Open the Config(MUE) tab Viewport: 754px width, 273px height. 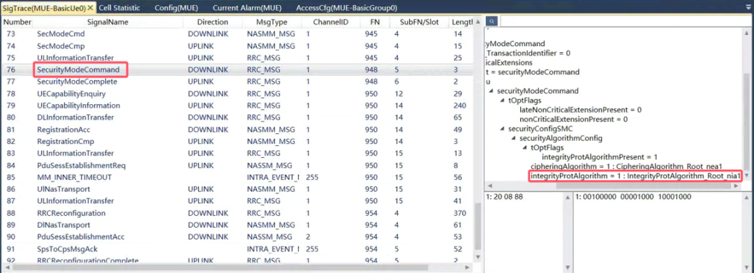pyautogui.click(x=177, y=8)
